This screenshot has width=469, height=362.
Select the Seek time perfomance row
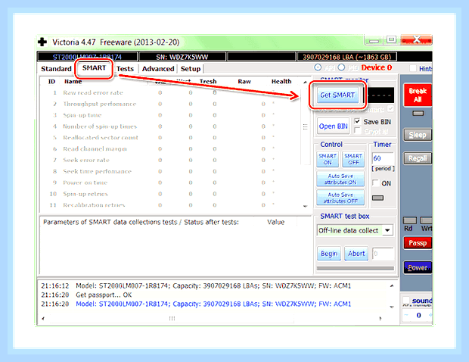[x=170, y=171]
